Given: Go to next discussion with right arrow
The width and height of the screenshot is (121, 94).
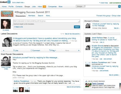Looking at the screenshot, I should coord(79,50).
